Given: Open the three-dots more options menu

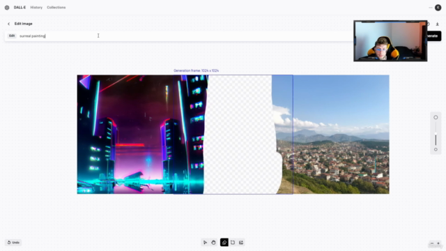Looking at the screenshot, I should 431,8.
